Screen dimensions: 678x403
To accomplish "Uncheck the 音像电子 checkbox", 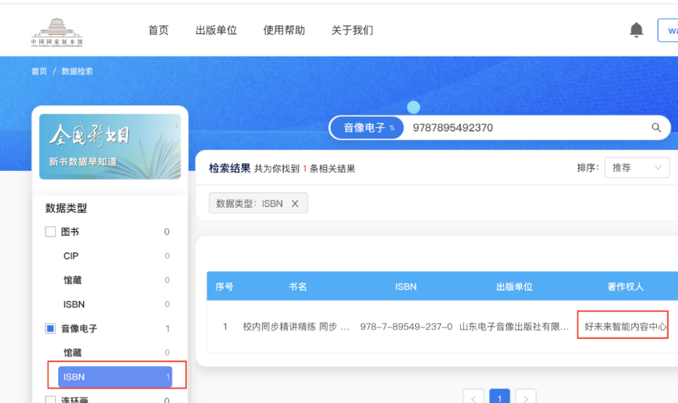I will click(50, 328).
